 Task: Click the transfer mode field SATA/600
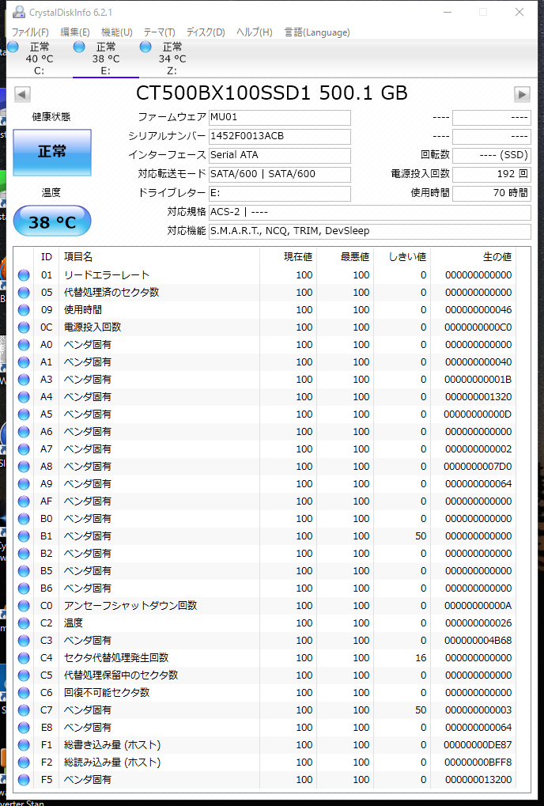coord(279,175)
